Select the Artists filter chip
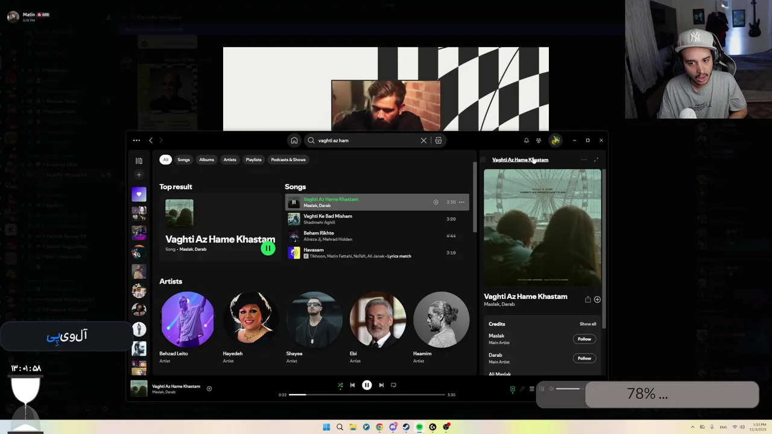Viewport: 772px width, 434px height. pos(230,160)
